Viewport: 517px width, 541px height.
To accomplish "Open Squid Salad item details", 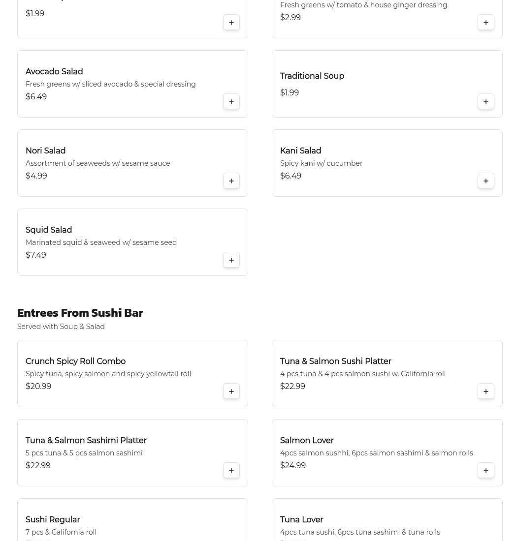I will (x=49, y=230).
